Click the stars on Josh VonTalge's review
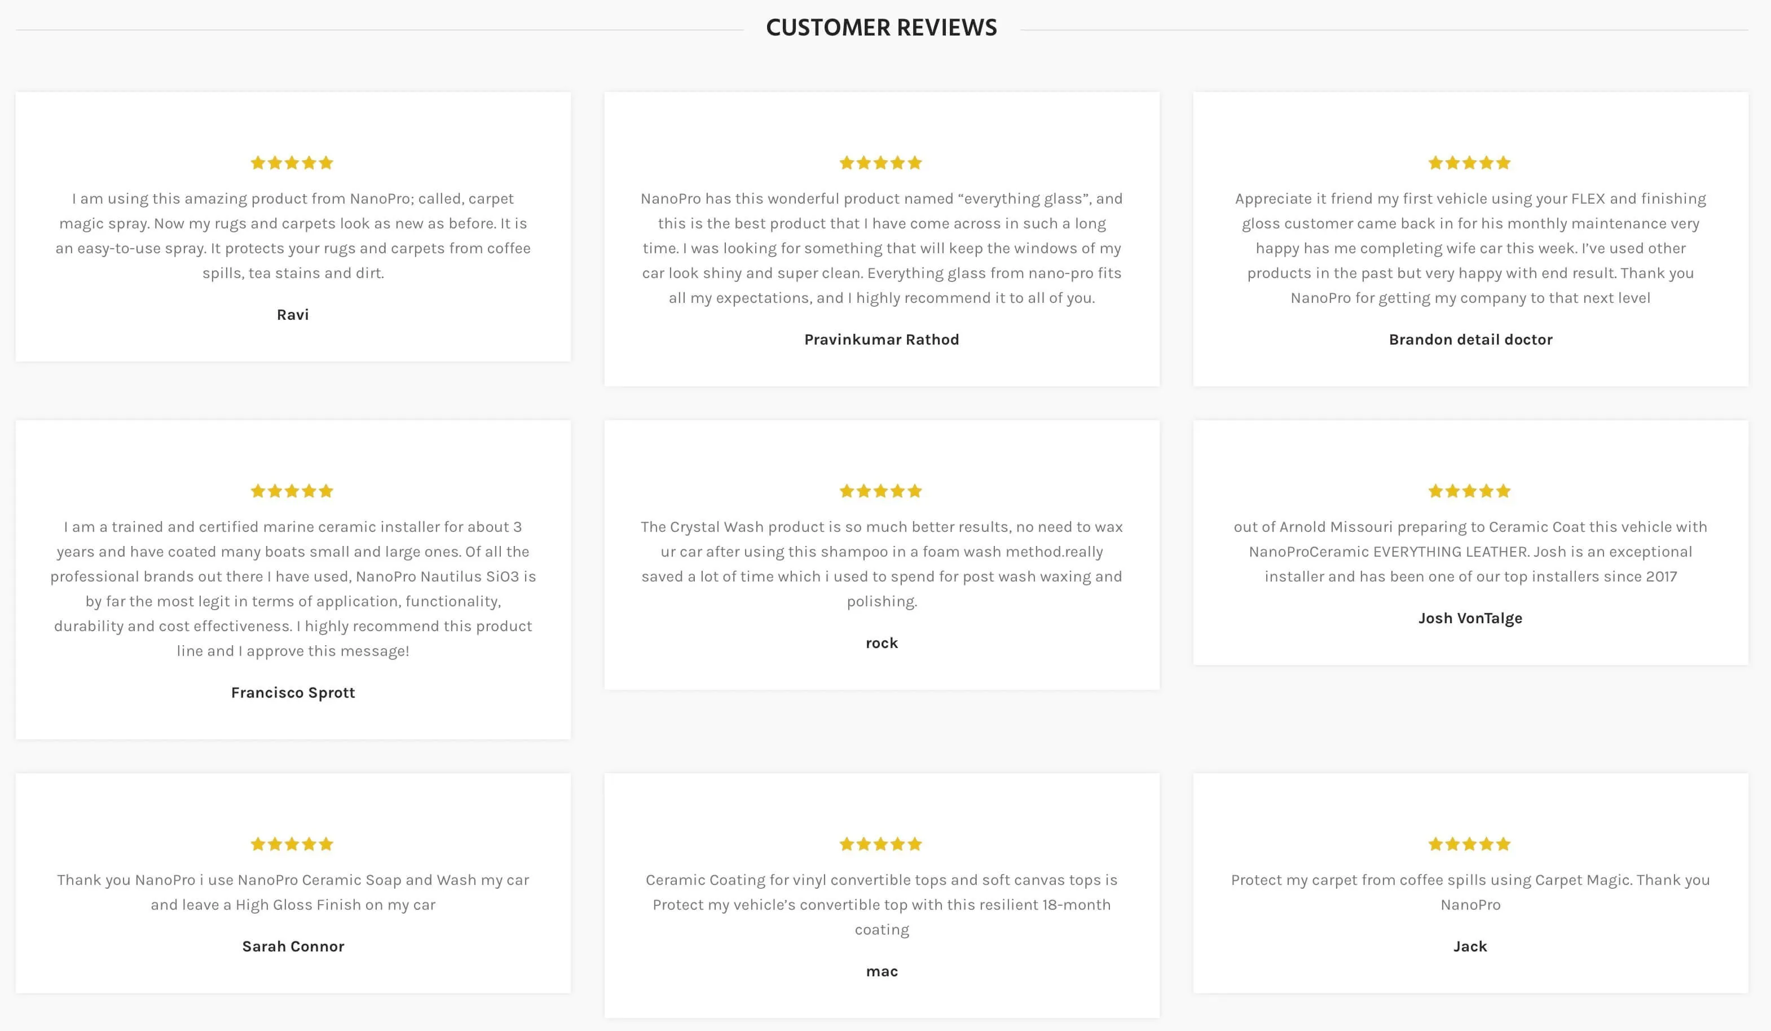The height and width of the screenshot is (1031, 1771). [x=1469, y=491]
